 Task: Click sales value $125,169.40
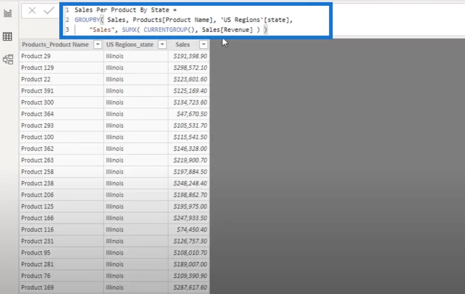click(x=191, y=91)
